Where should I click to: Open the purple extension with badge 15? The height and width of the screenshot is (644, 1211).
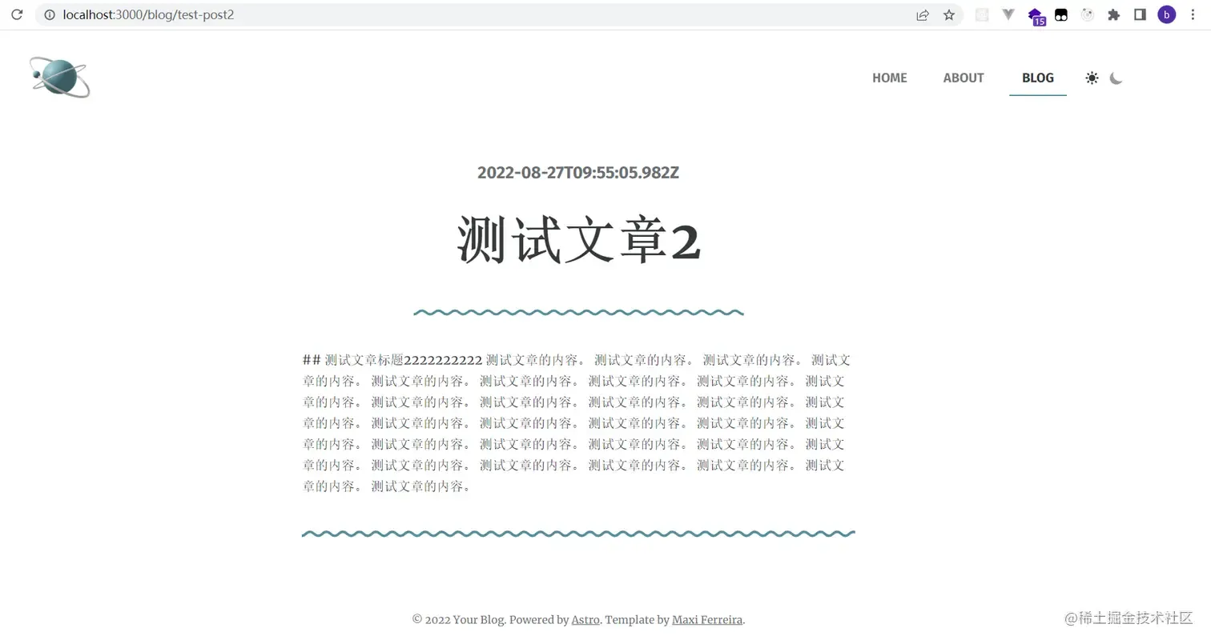[1036, 15]
